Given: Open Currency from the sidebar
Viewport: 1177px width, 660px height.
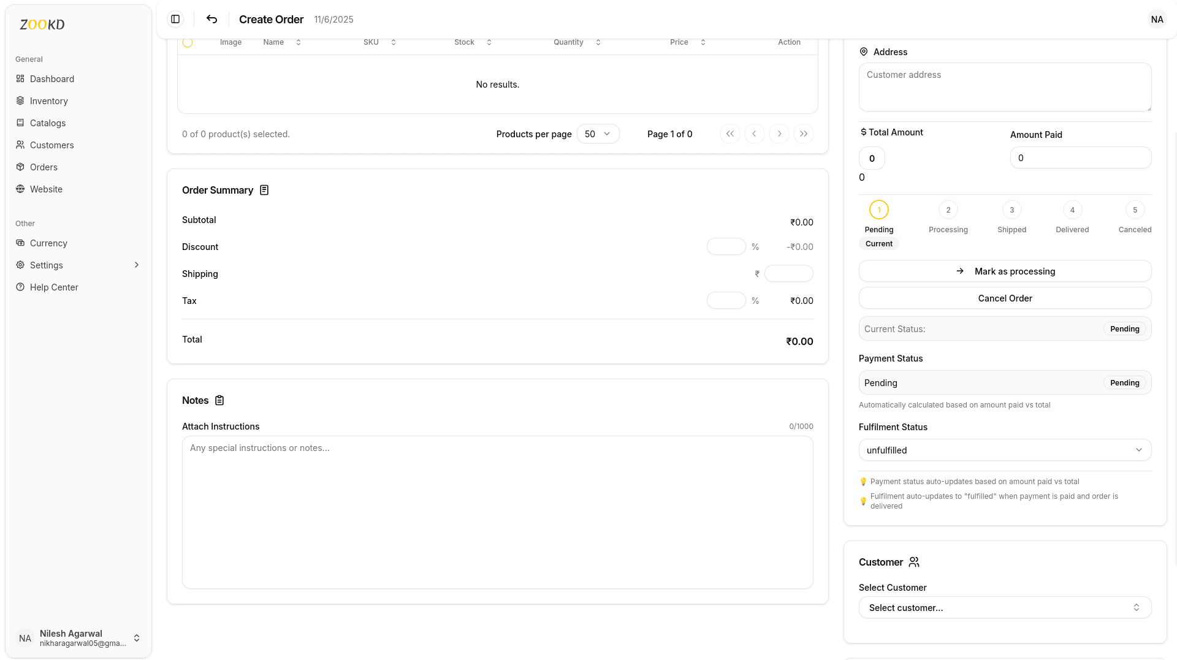Looking at the screenshot, I should click(x=48, y=243).
